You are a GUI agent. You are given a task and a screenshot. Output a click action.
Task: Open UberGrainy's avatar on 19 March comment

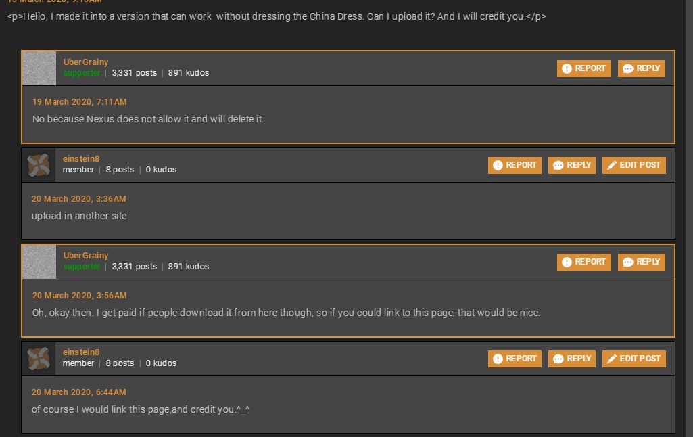(39, 68)
